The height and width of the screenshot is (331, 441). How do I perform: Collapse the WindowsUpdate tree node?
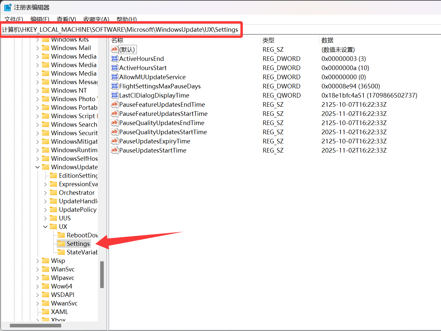click(38, 167)
